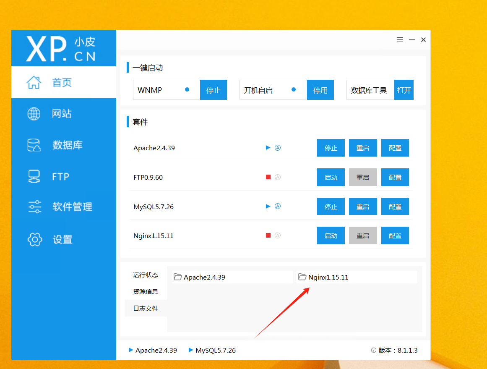This screenshot has width=487, height=369.
Task: Open Nginx1.15.11 配置 settings
Action: (x=395, y=236)
